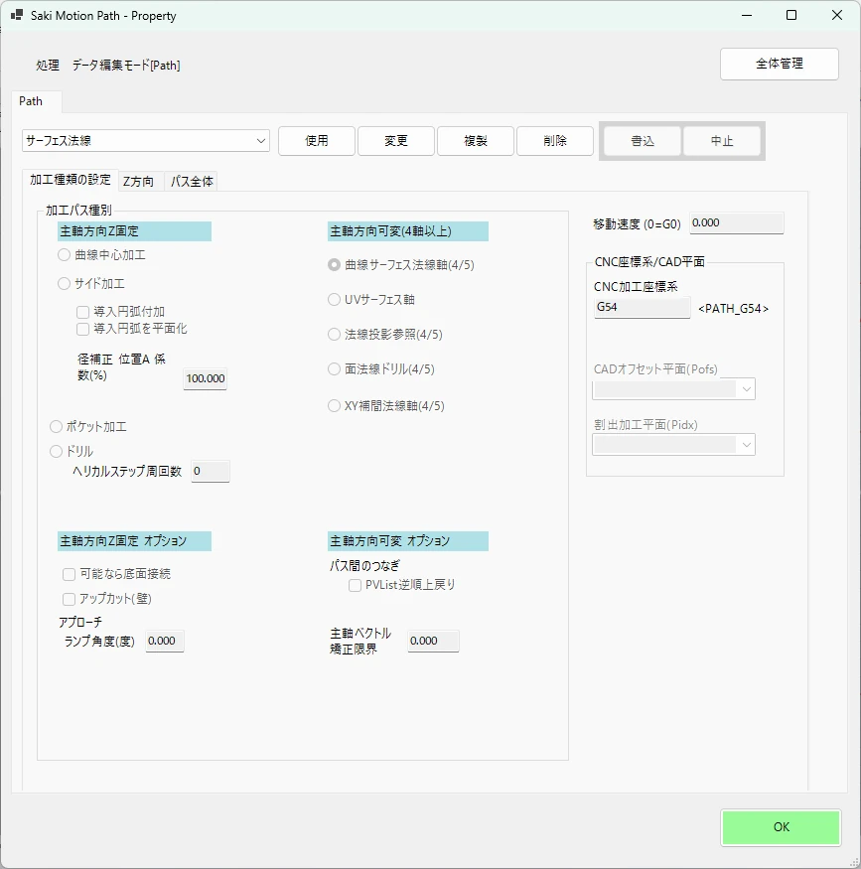This screenshot has width=861, height=869.
Task: Click the 削除 button
Action: coord(555,141)
